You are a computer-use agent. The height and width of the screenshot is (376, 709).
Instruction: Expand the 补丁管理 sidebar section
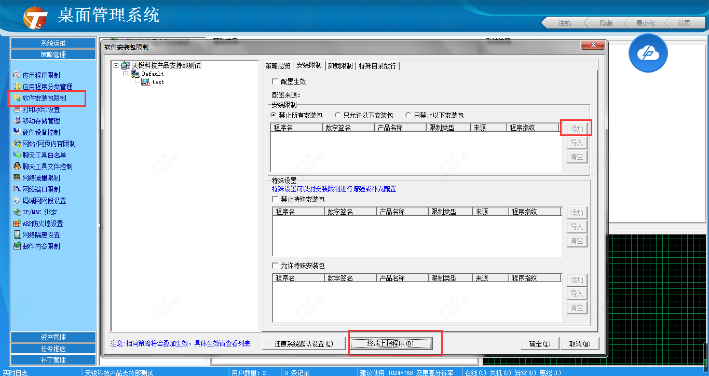tap(53, 360)
